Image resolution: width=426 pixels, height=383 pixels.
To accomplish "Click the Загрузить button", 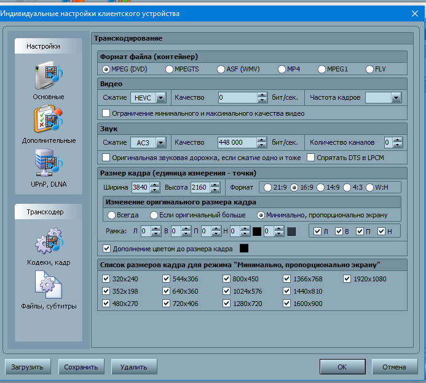I will 28,367.
